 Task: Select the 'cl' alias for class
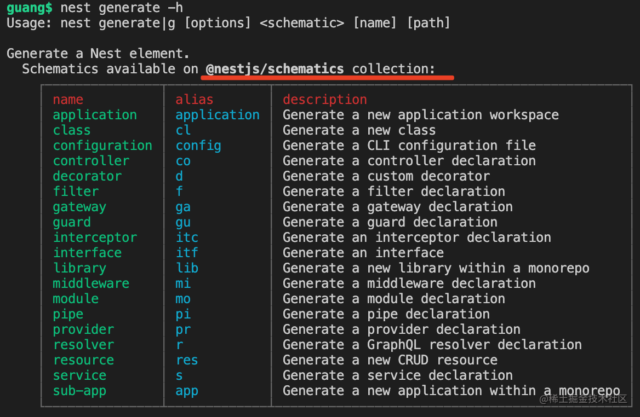click(x=183, y=130)
